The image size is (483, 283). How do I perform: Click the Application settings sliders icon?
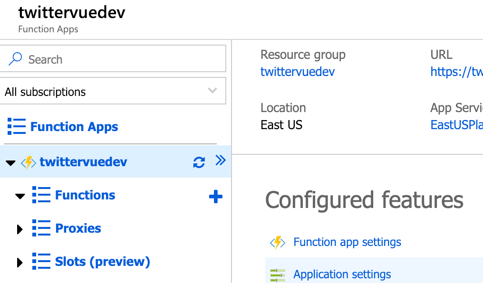278,275
